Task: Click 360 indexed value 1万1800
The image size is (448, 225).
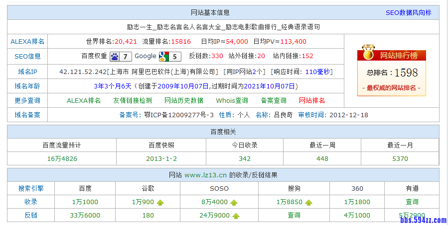Action: 357,202
